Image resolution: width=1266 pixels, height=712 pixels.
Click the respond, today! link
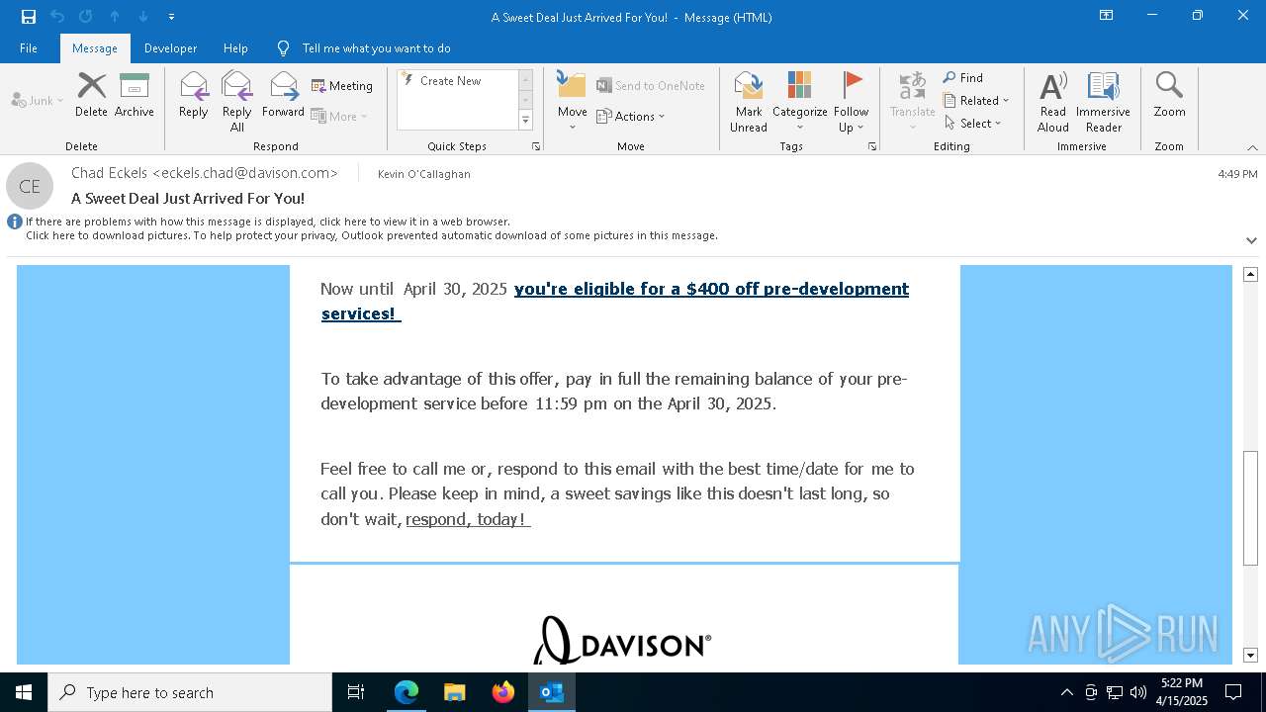pos(468,519)
